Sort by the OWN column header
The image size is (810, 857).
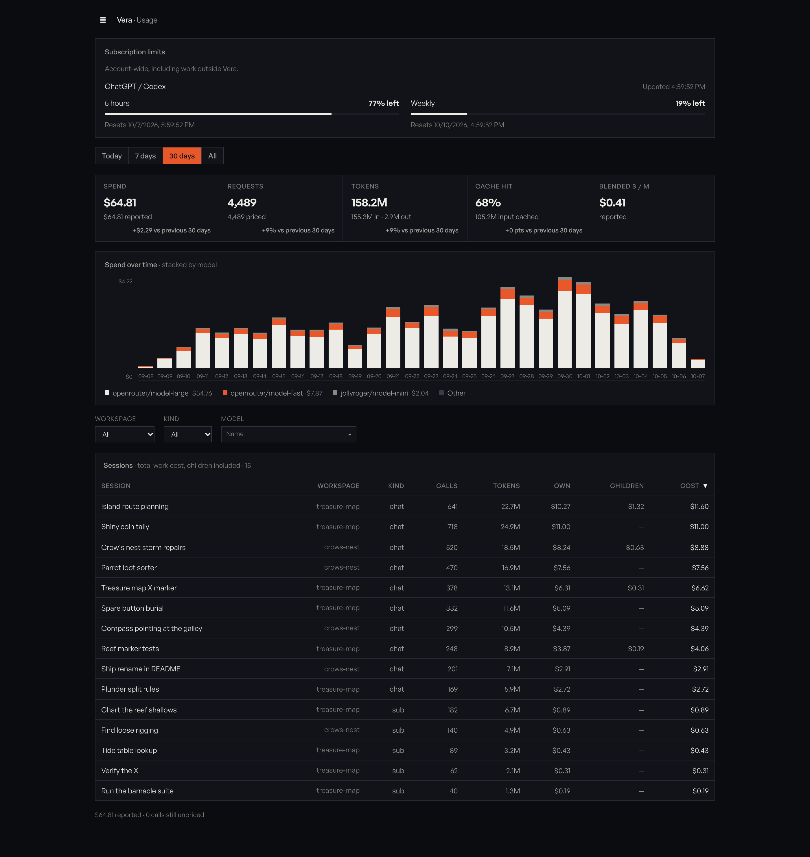tap(562, 485)
